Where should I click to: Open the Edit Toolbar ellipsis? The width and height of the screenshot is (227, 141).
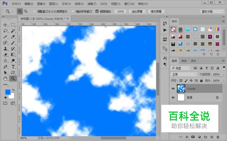[5, 85]
